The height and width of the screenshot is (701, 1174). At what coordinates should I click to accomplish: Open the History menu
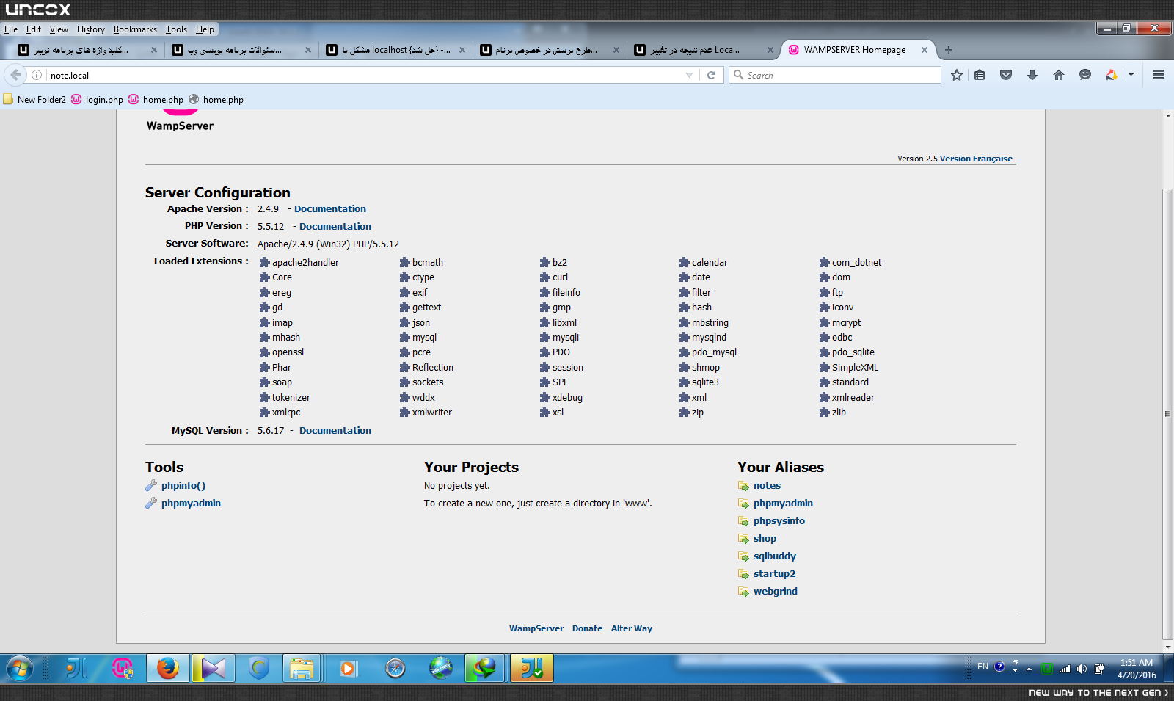click(91, 29)
